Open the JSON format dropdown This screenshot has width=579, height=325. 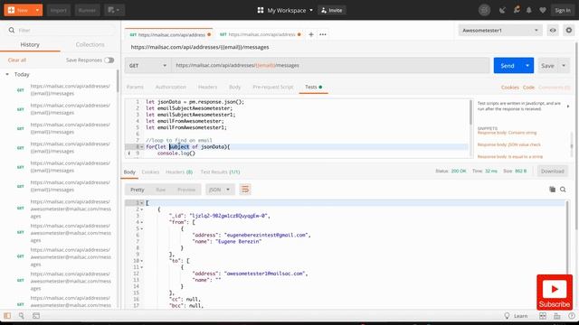click(220, 190)
